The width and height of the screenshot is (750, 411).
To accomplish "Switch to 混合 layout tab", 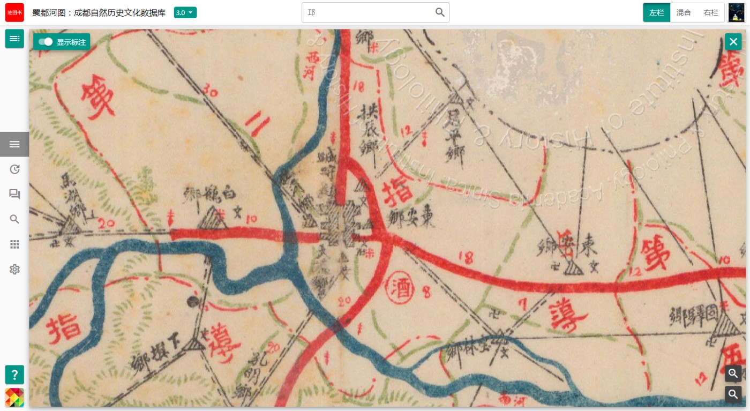I will [684, 12].
